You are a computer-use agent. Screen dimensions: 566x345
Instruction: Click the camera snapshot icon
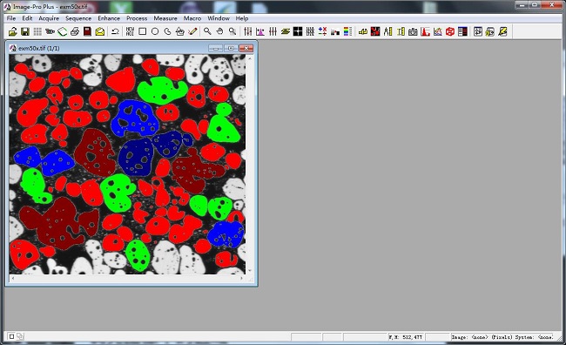coord(413,31)
